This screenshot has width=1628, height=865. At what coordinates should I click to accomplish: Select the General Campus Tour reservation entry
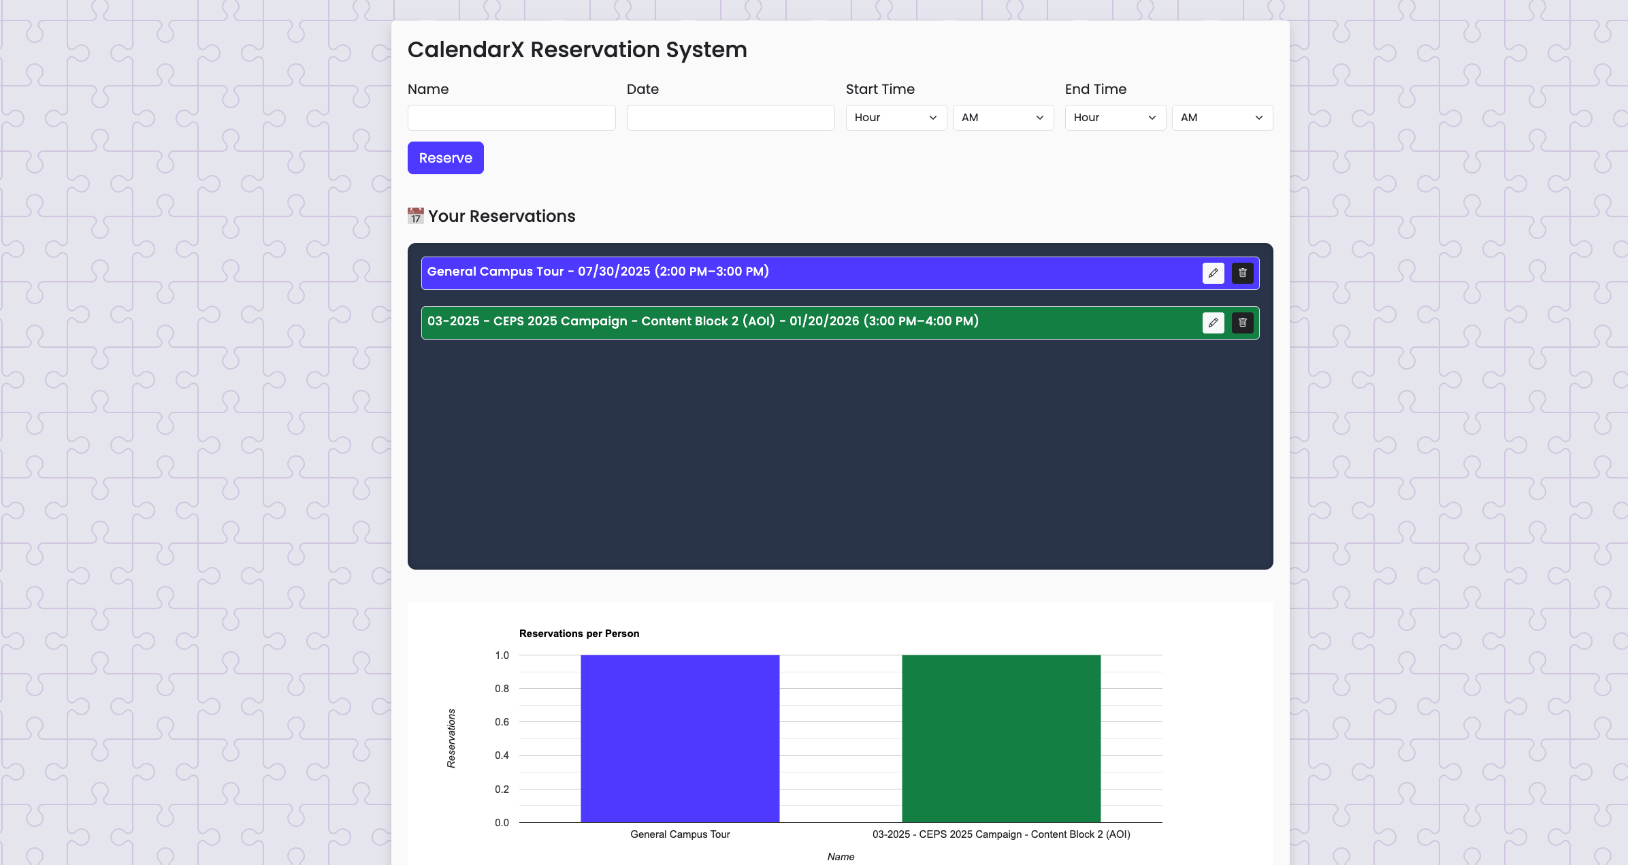click(x=749, y=272)
